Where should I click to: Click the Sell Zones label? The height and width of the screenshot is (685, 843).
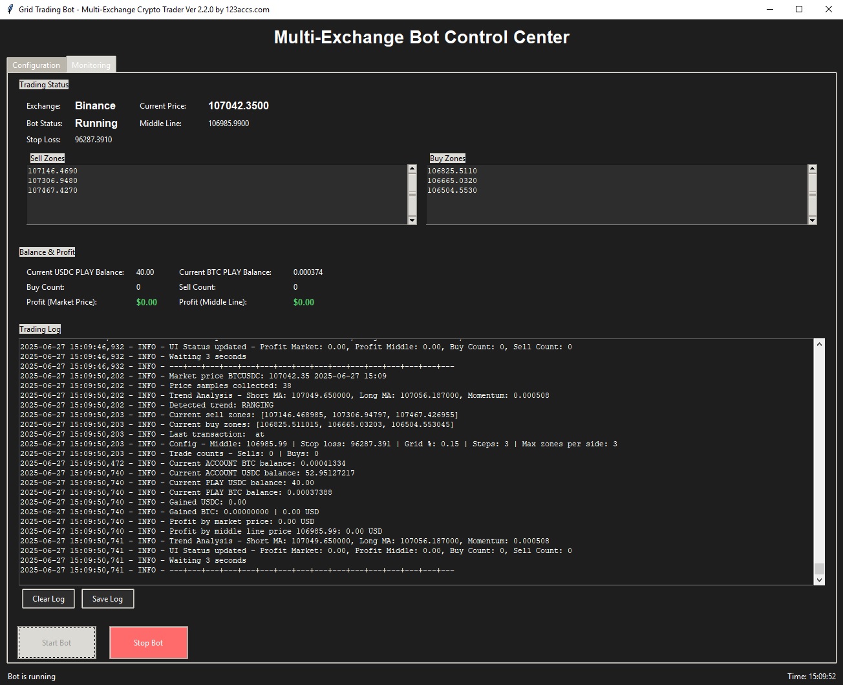coord(47,158)
